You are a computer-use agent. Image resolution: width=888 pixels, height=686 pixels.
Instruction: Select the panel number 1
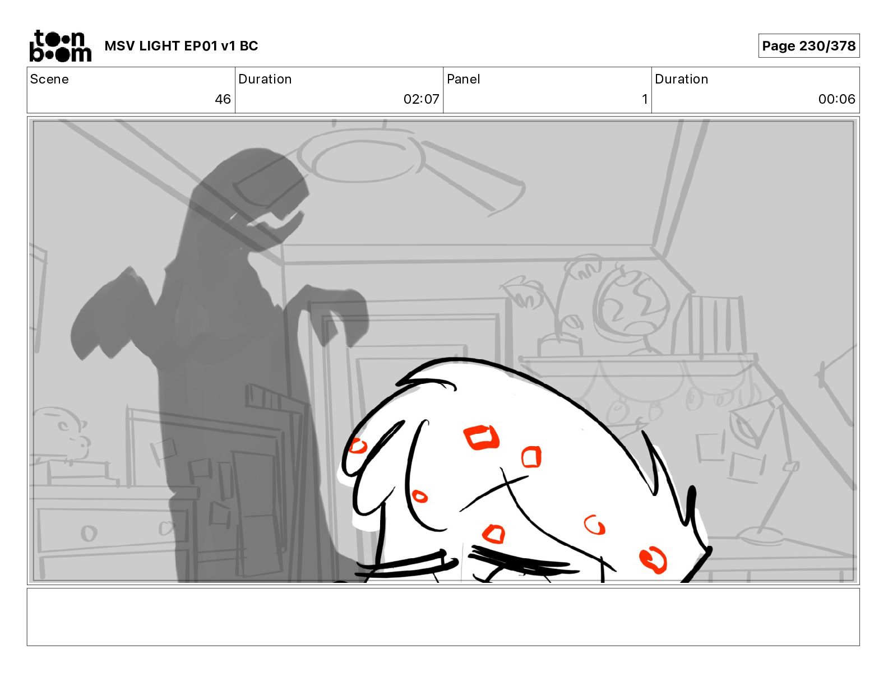pyautogui.click(x=645, y=99)
